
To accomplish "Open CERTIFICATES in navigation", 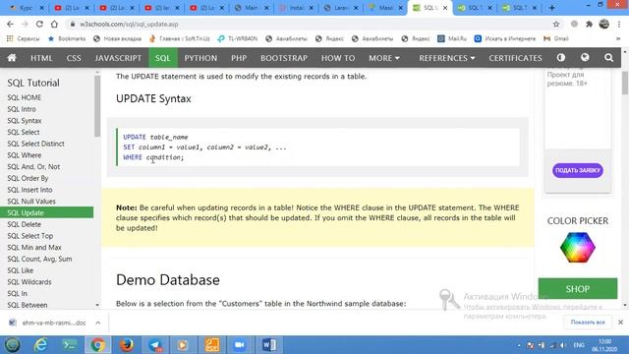I will coord(515,58).
